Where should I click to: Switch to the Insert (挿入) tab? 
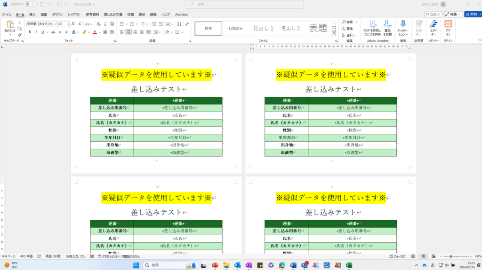[x=32, y=15]
